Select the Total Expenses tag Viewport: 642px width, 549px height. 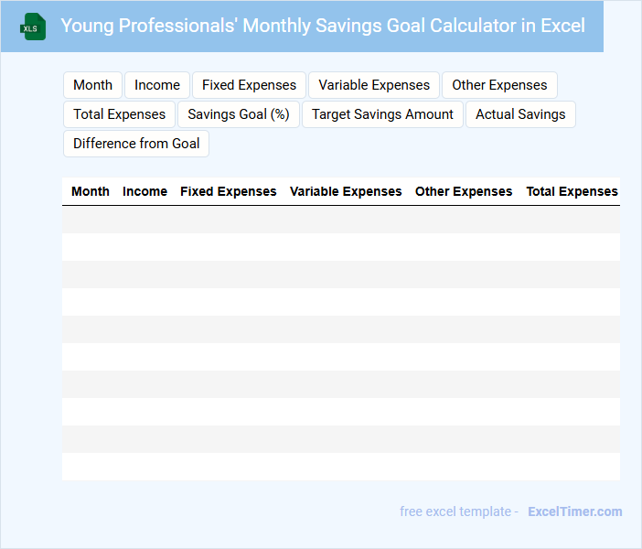click(119, 114)
